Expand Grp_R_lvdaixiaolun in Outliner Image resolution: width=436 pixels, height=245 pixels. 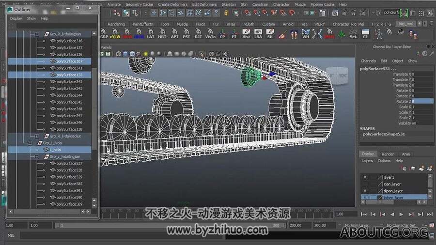(x=36, y=136)
